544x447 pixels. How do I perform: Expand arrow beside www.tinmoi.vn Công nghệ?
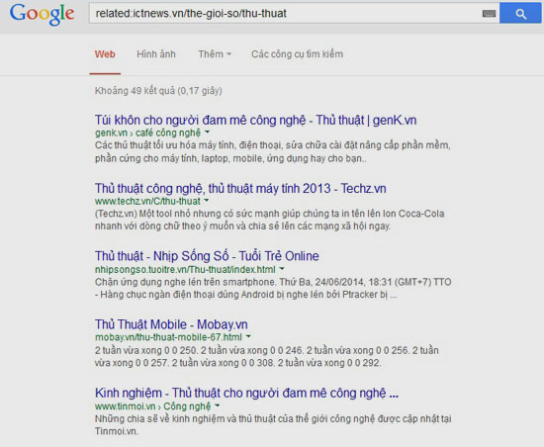pos(218,405)
